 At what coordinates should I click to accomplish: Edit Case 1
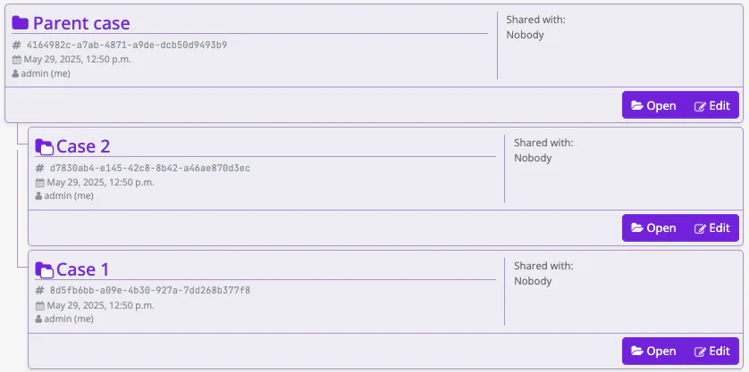coord(711,351)
